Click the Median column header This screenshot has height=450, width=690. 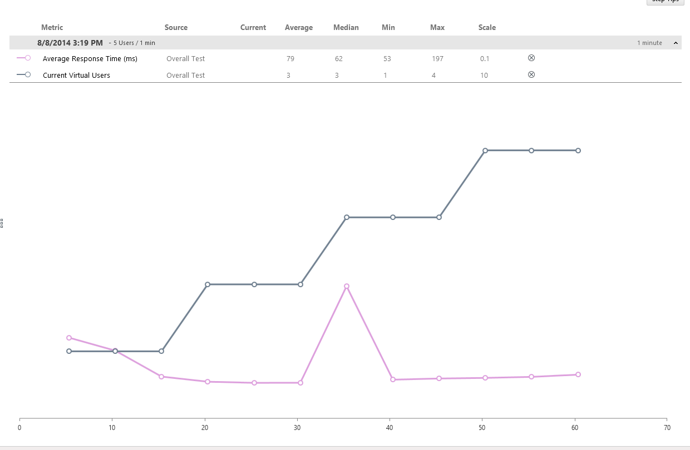[346, 27]
